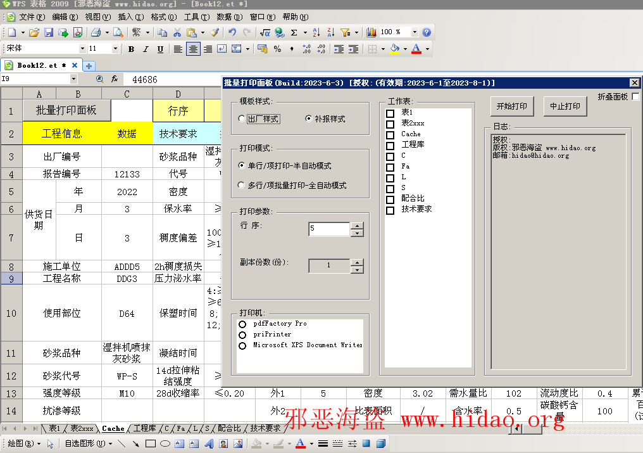The height and width of the screenshot is (453, 643).
Task: Toggle Underline formatting
Action: tap(160, 49)
